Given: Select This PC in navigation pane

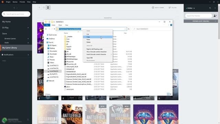Looking at the screenshot, I should (x=51, y=42).
